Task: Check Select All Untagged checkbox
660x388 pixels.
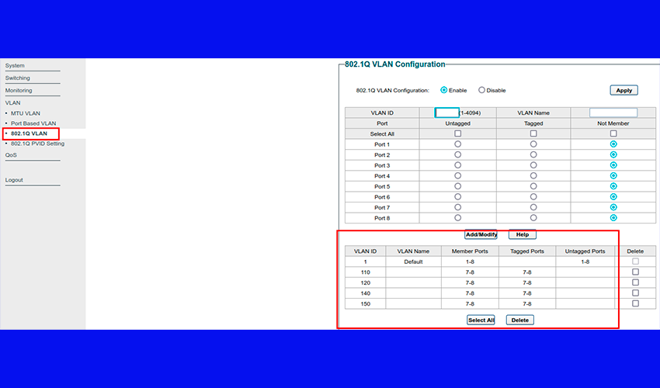Action: [457, 133]
